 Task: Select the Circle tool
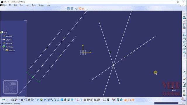(184, 42)
